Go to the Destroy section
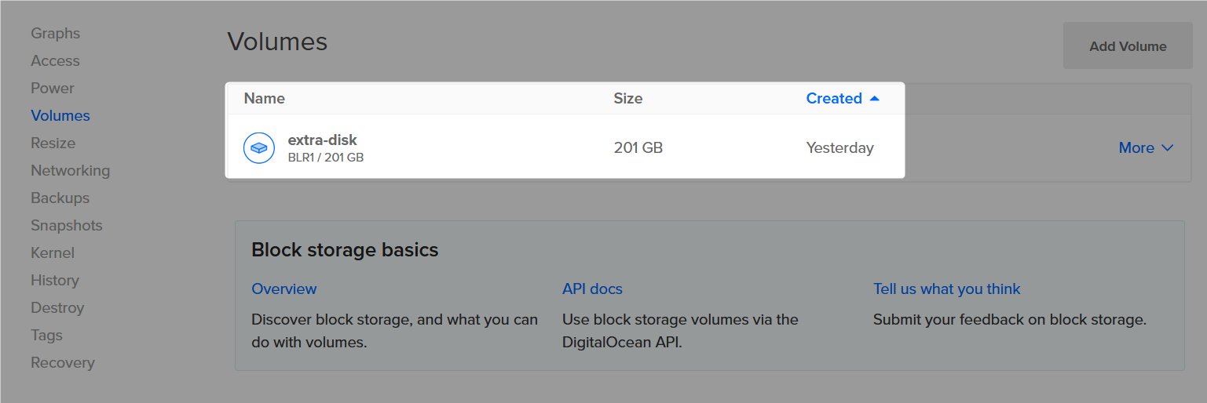 pyautogui.click(x=57, y=308)
